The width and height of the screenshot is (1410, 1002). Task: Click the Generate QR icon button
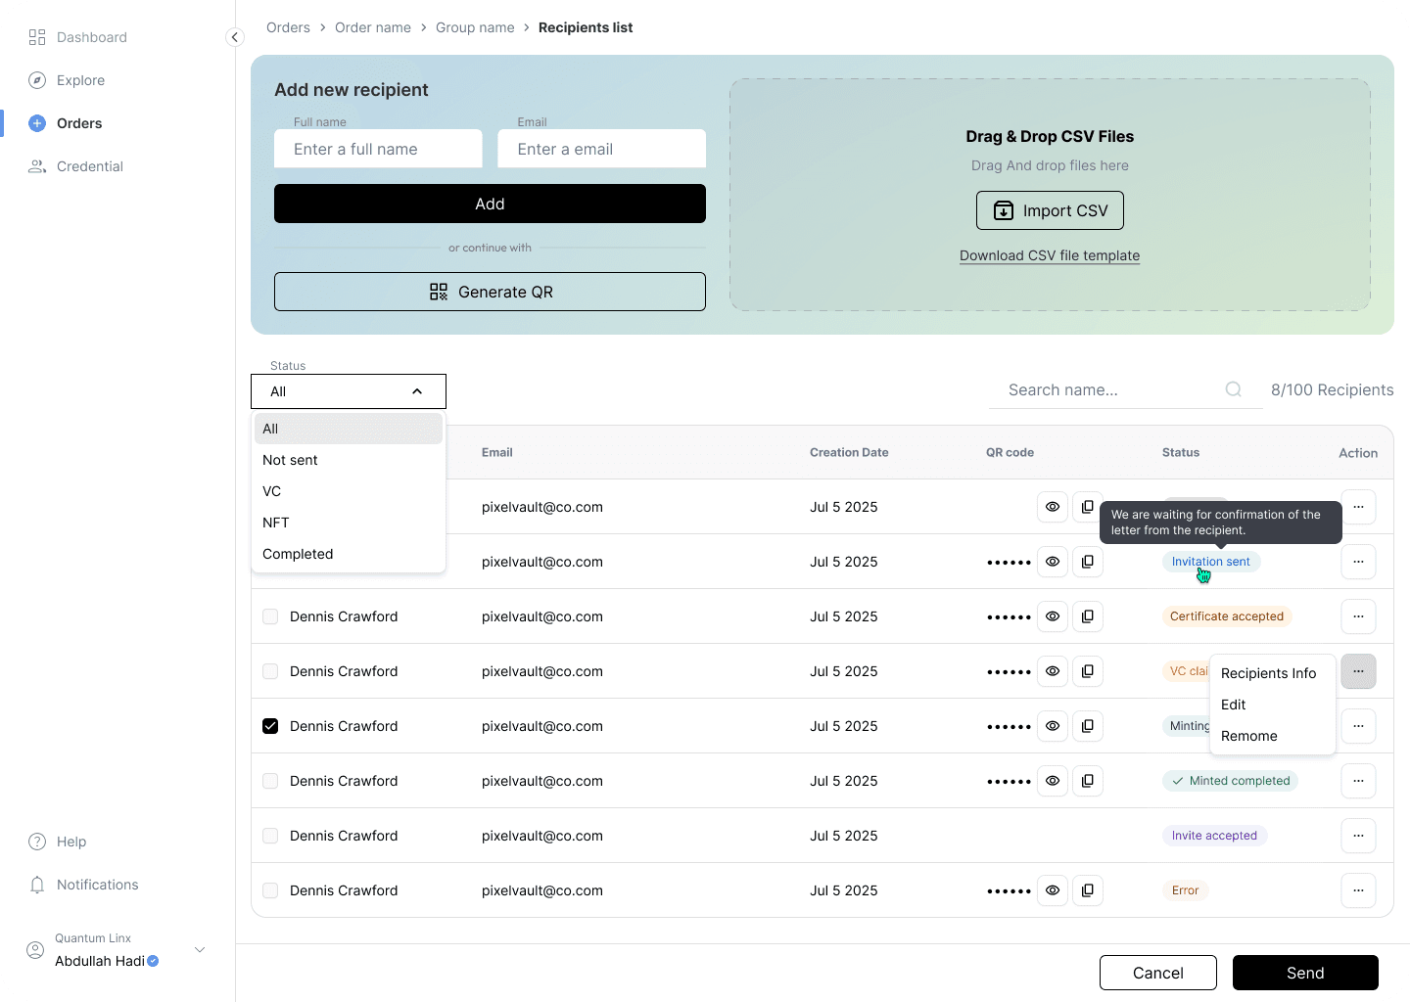[x=439, y=291]
